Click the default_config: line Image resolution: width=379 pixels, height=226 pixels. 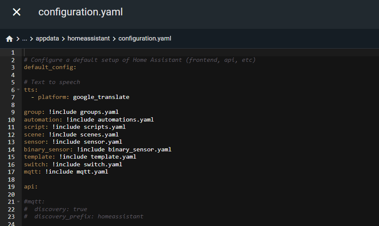(x=50, y=67)
